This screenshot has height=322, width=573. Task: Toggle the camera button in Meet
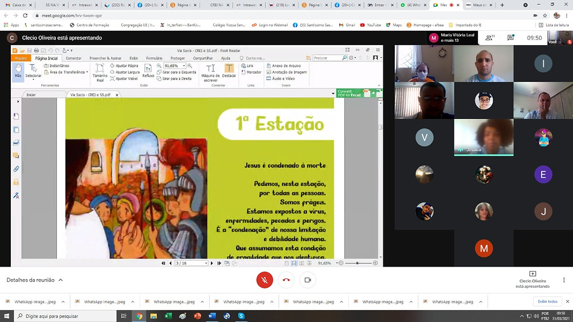click(x=308, y=280)
